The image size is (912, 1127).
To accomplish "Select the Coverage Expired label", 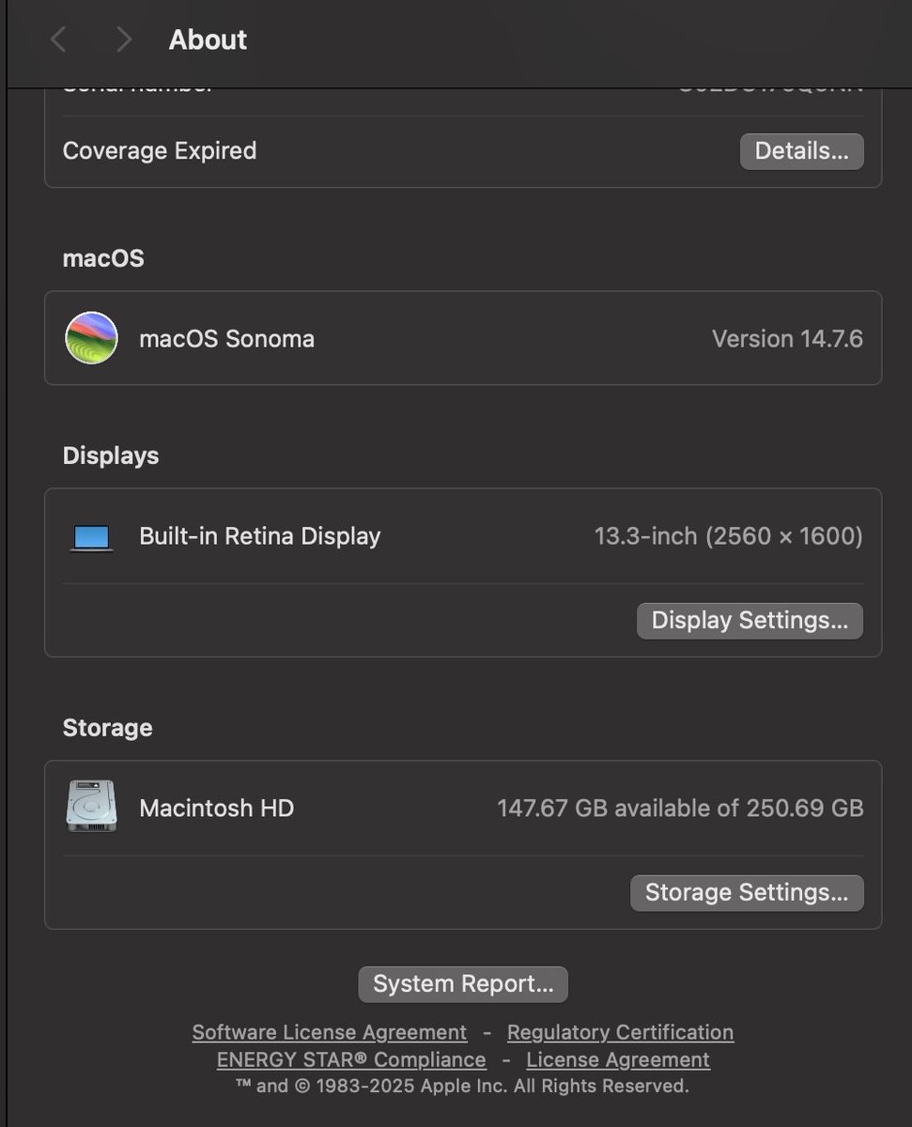I will (159, 151).
